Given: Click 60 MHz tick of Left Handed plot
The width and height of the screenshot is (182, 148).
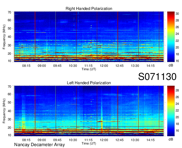Looking at the screenshot, I should [9, 94].
